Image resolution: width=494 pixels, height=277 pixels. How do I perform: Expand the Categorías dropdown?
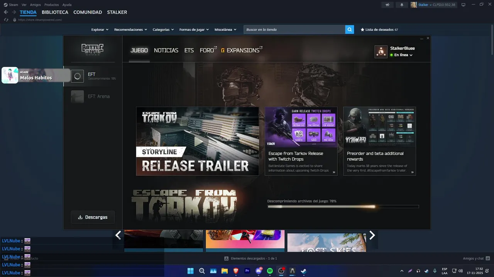(x=163, y=30)
